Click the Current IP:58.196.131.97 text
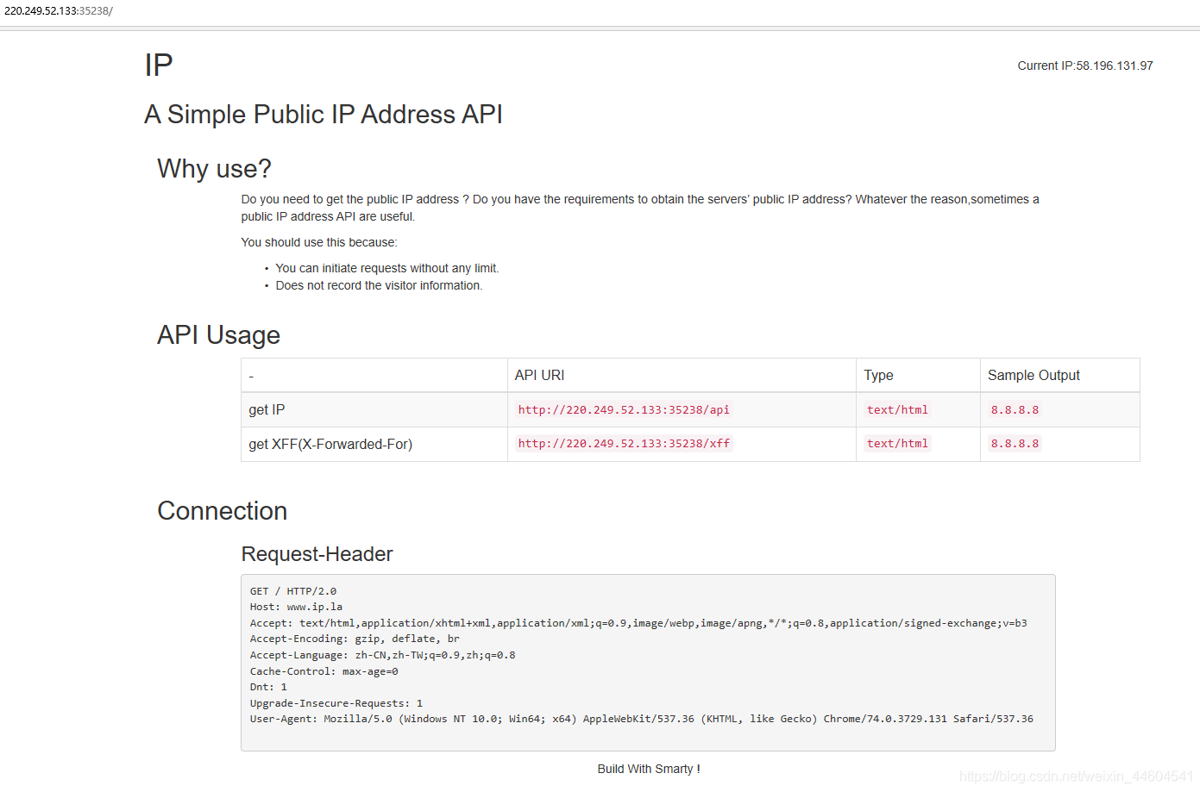 (x=1084, y=65)
